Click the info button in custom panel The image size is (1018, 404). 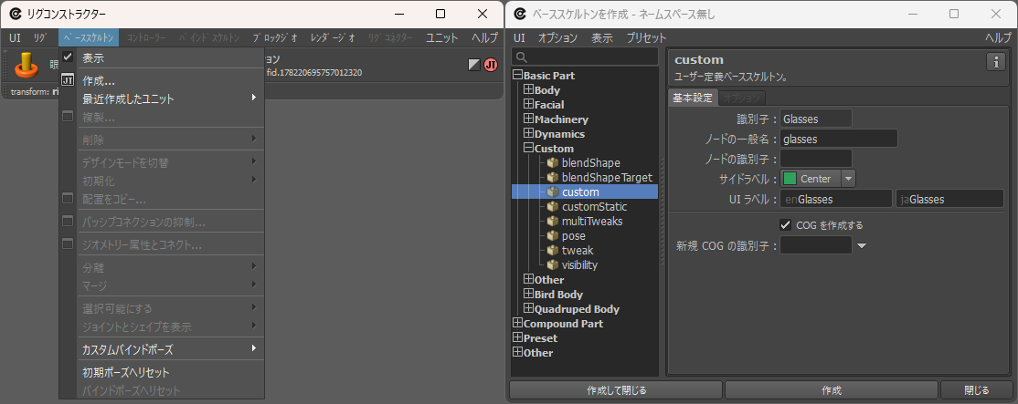point(995,61)
